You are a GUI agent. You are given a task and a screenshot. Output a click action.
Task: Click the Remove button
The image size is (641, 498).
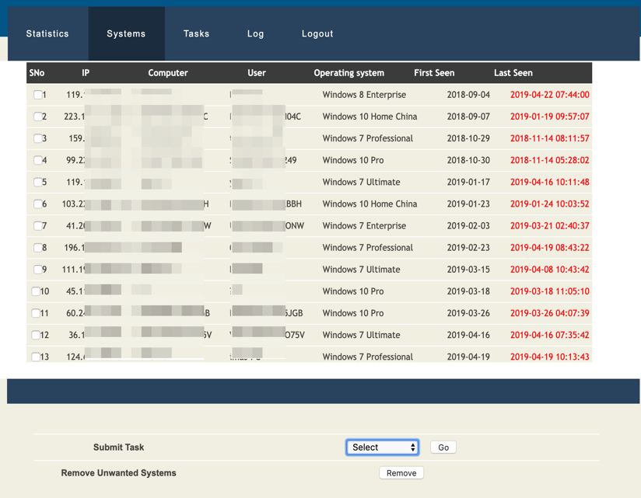click(401, 473)
